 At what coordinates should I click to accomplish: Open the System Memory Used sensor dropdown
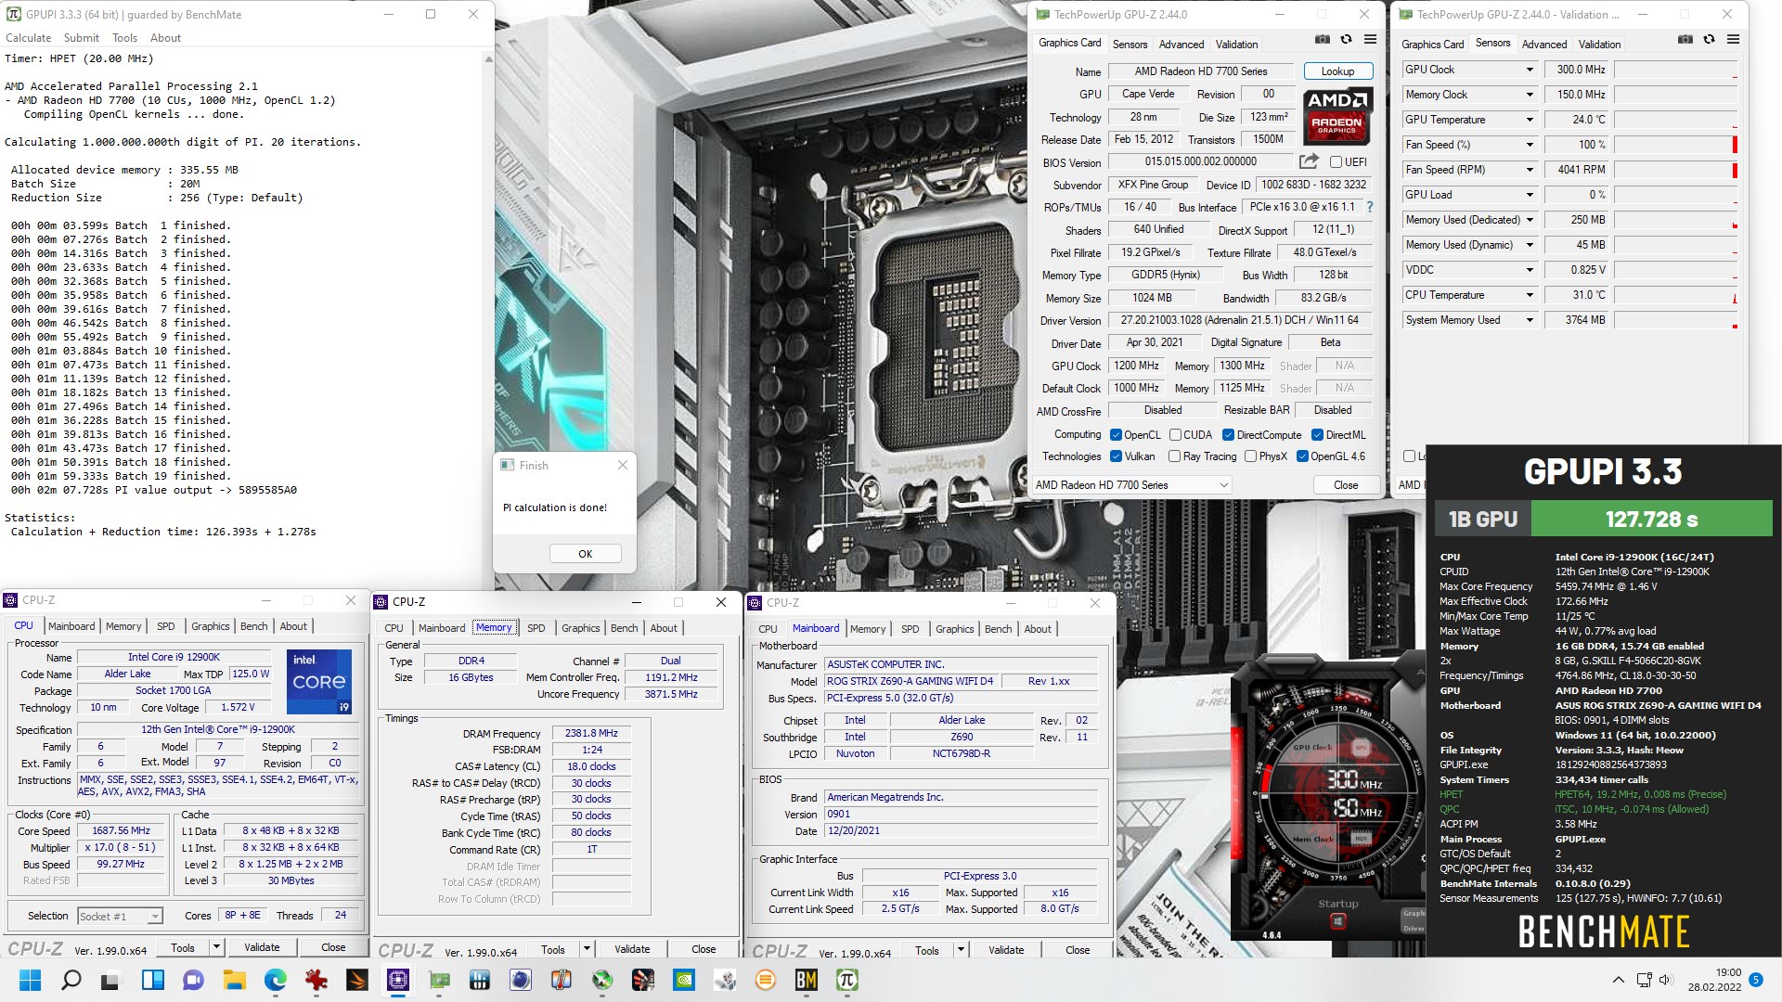(1530, 320)
